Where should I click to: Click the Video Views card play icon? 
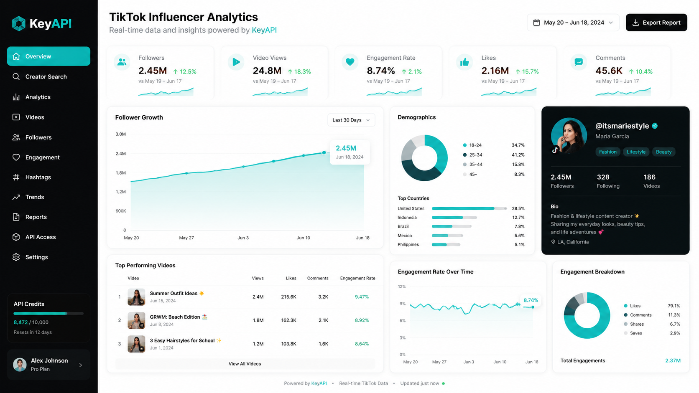(x=236, y=62)
